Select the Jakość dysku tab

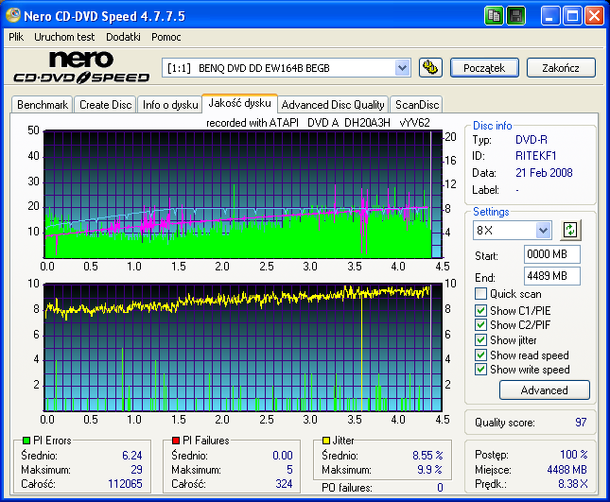click(239, 103)
